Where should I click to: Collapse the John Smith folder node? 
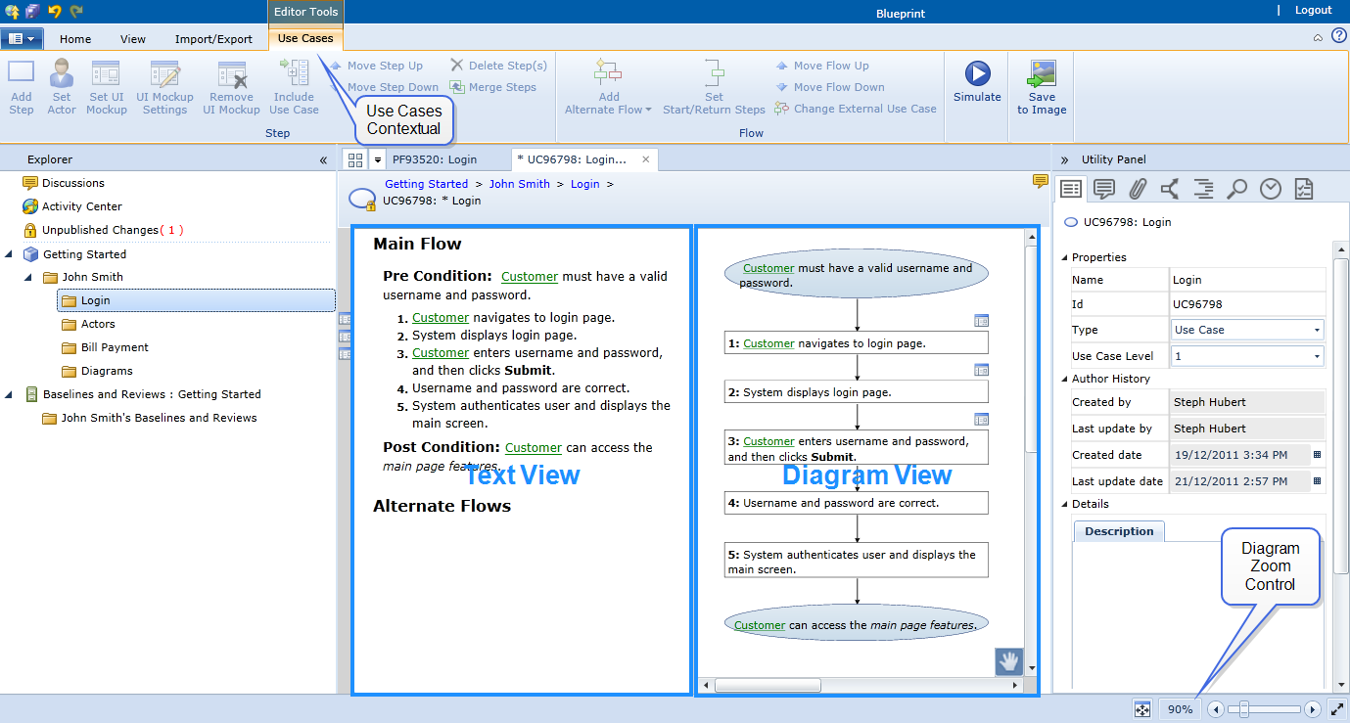click(x=30, y=278)
